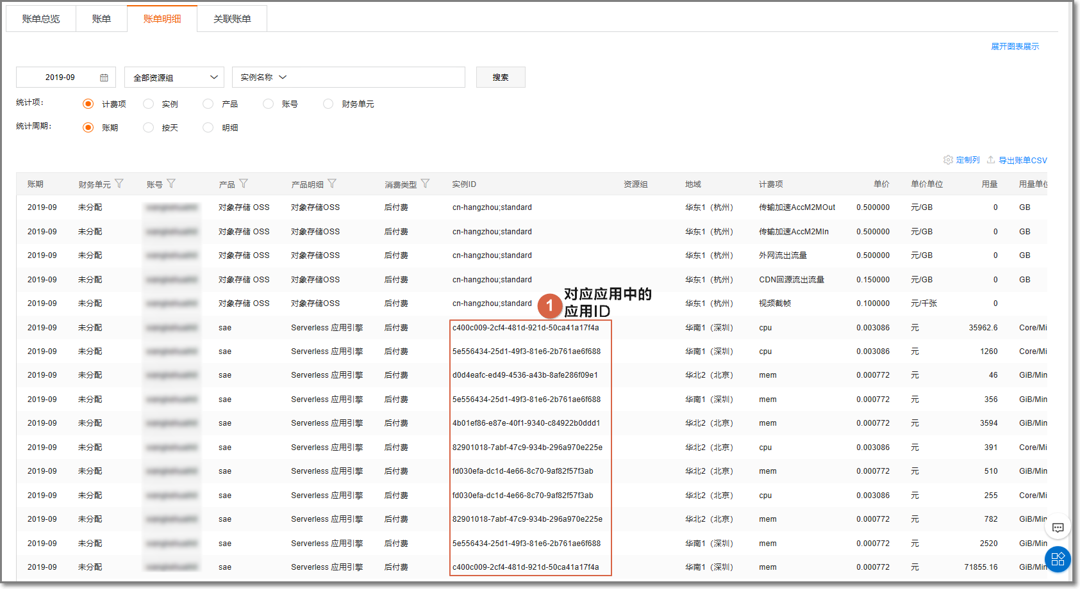Click unit price 0.100000
The width and height of the screenshot is (1080, 589).
point(873,303)
